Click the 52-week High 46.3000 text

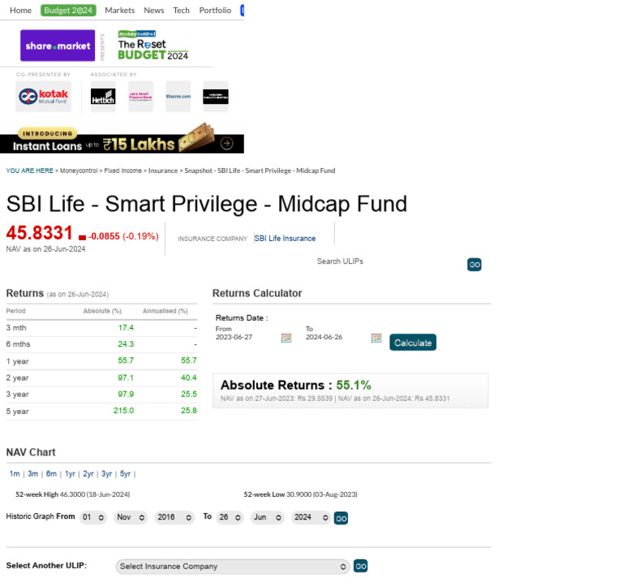(x=73, y=494)
